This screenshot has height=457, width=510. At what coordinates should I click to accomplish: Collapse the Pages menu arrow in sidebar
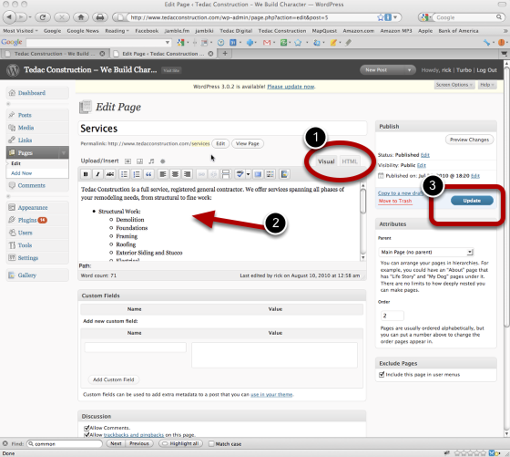pyautogui.click(x=64, y=152)
